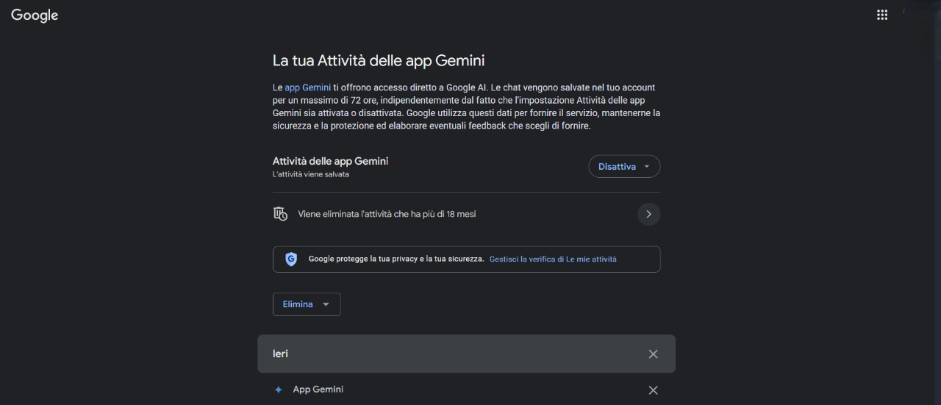Click the Ieri date header
The height and width of the screenshot is (405, 941).
280,354
